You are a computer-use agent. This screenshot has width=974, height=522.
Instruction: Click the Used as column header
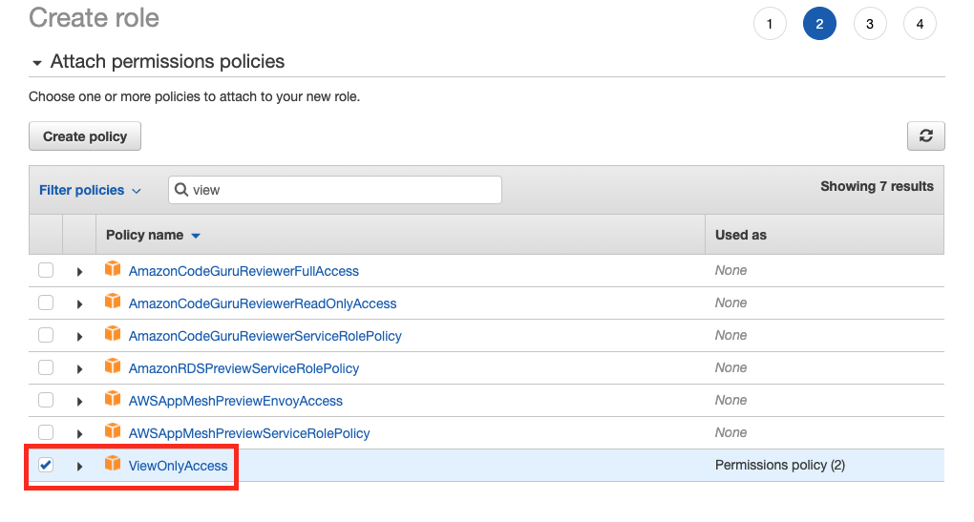point(740,235)
